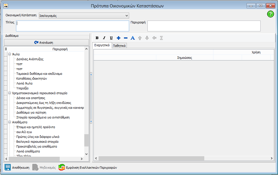
Task: Click the blue plus add-row icon
Action: coord(119,38)
